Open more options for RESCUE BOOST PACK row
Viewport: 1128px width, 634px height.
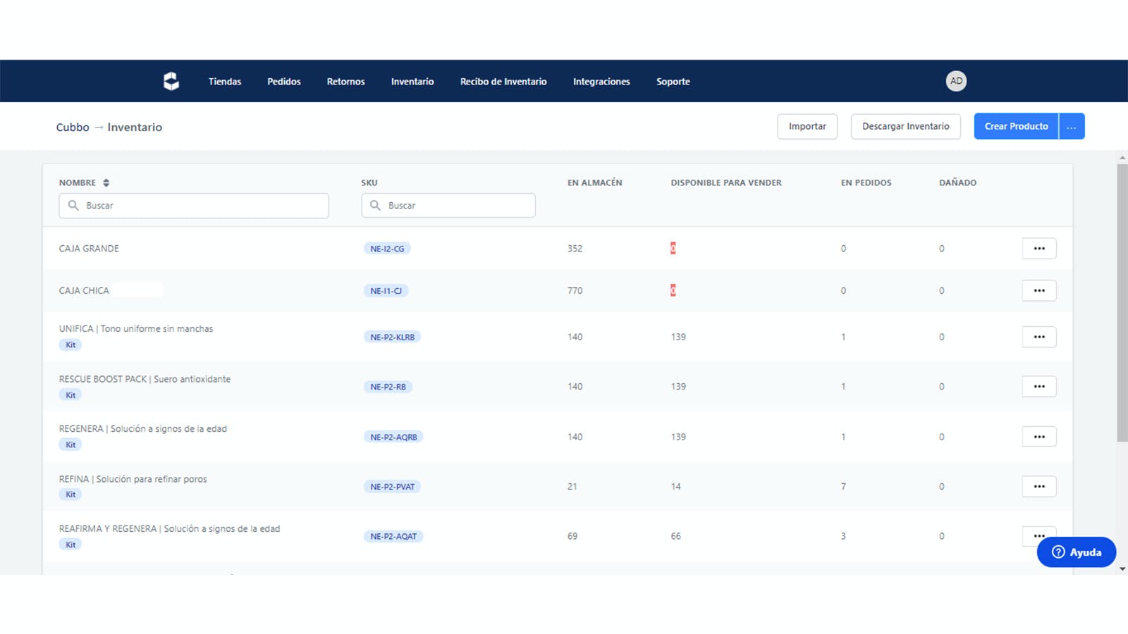[x=1039, y=386]
